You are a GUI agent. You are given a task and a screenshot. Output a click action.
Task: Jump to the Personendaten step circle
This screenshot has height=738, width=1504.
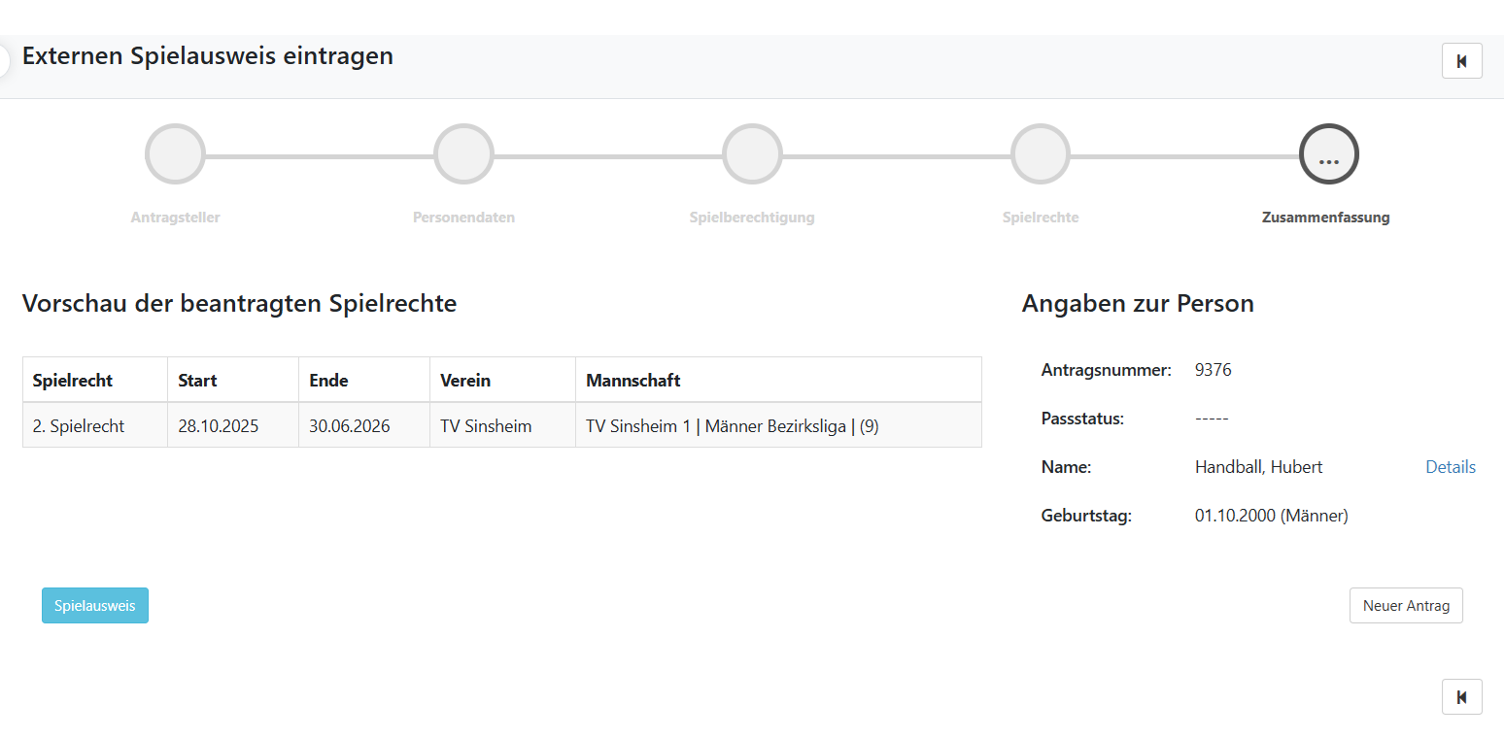[463, 154]
